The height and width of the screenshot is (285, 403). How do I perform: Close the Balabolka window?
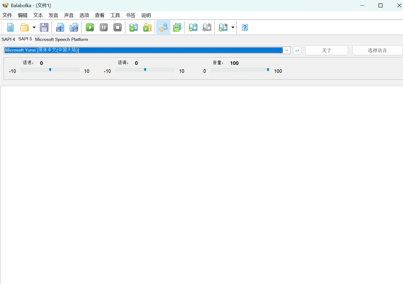[x=399, y=5]
